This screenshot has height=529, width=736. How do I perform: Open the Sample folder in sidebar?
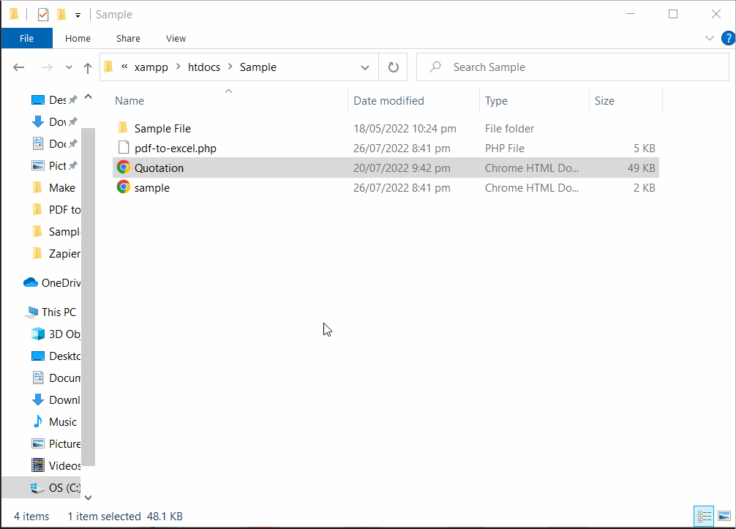56,232
